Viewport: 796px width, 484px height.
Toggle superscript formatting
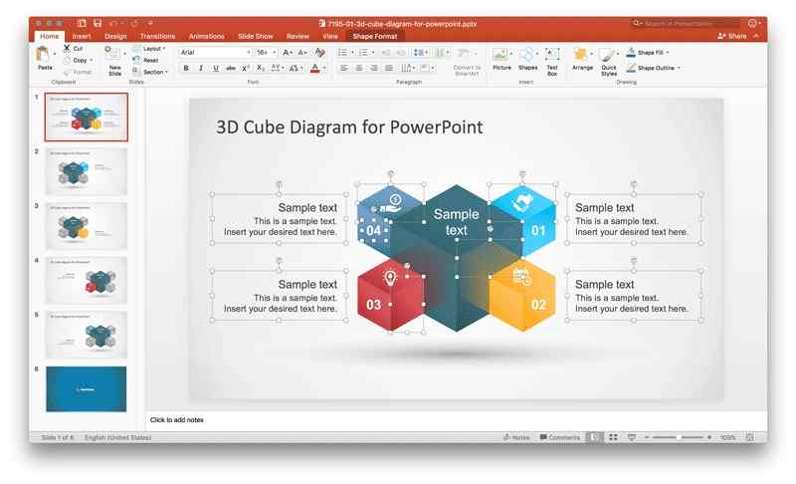pos(245,68)
